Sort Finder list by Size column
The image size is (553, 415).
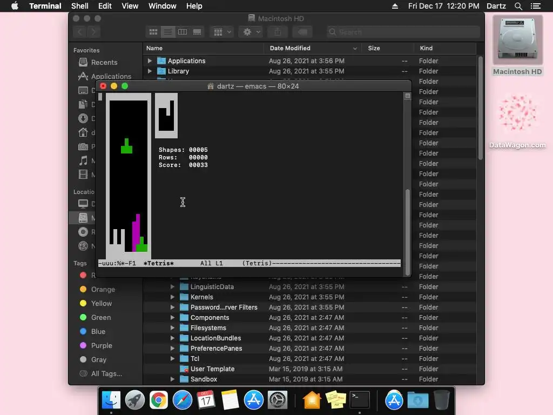point(388,48)
